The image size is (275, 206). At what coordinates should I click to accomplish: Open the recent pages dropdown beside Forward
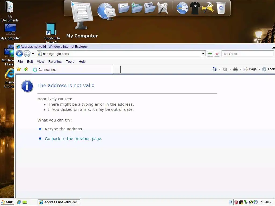click(x=33, y=54)
